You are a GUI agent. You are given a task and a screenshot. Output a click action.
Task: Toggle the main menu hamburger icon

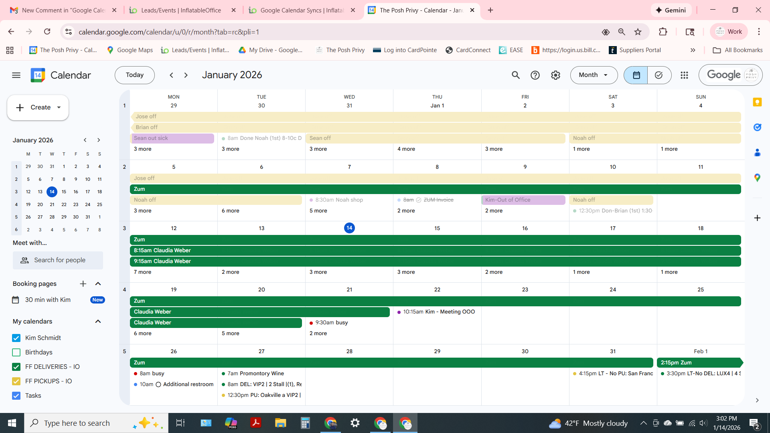tap(16, 75)
